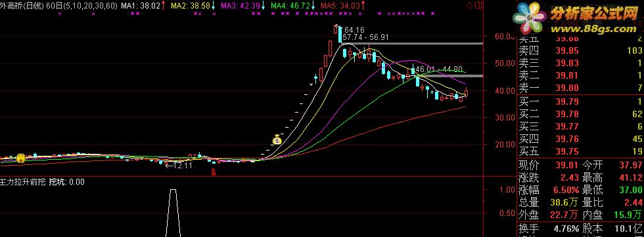644x237 pixels.
Task: Click the 最低 value 37.00
Action: 631,191
